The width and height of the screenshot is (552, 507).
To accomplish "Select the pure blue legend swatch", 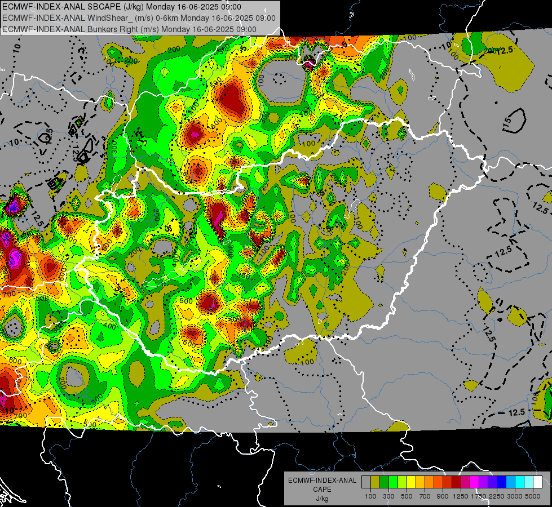I will click(502, 482).
